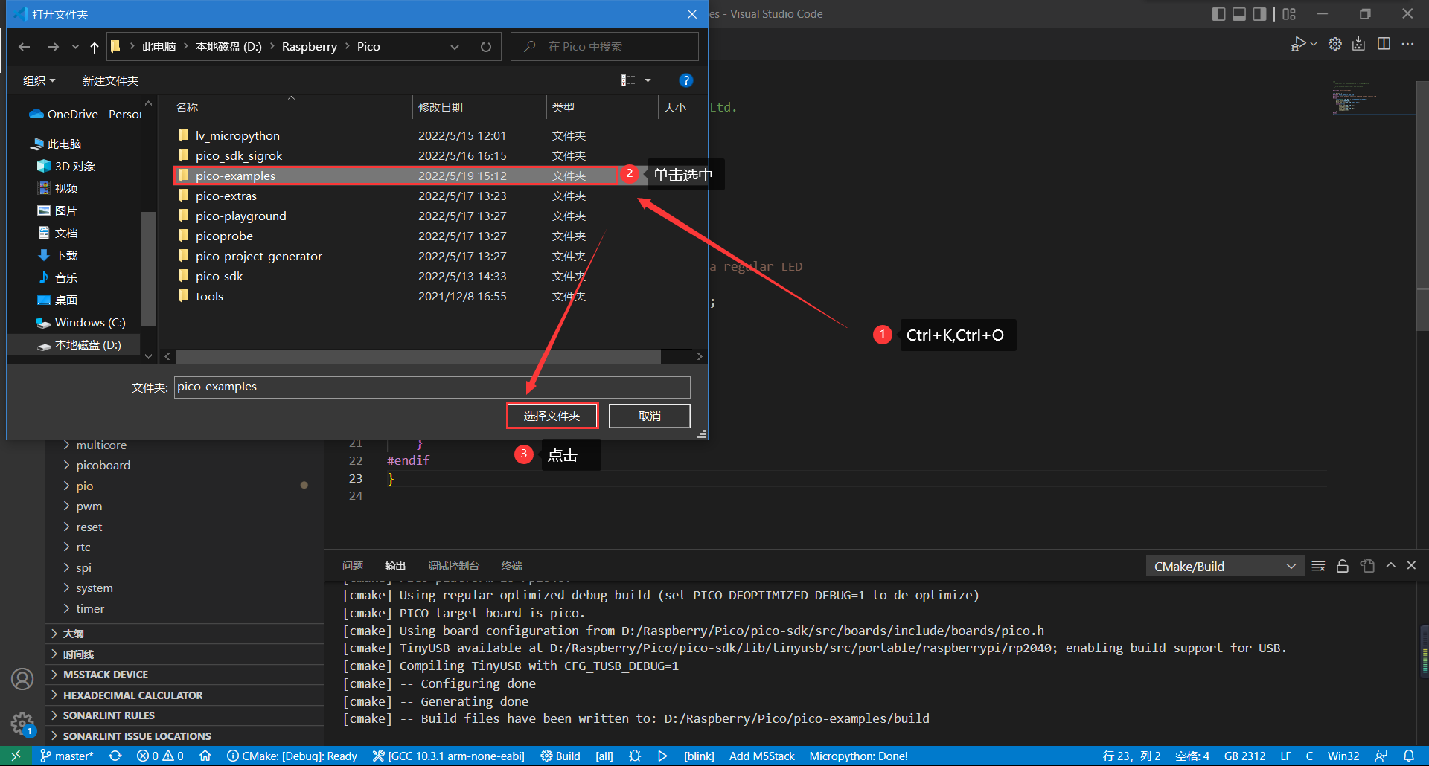Click the split editor icon
Screen dimensions: 1429x766
(x=1384, y=44)
